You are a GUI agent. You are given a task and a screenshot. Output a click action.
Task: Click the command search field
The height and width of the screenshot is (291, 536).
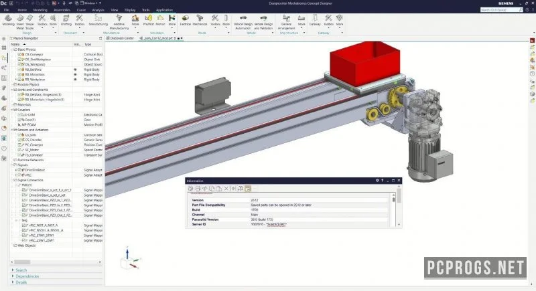tap(501, 10)
